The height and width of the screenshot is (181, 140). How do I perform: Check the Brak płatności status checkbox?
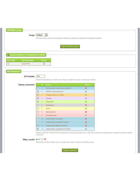click(x=38, y=112)
